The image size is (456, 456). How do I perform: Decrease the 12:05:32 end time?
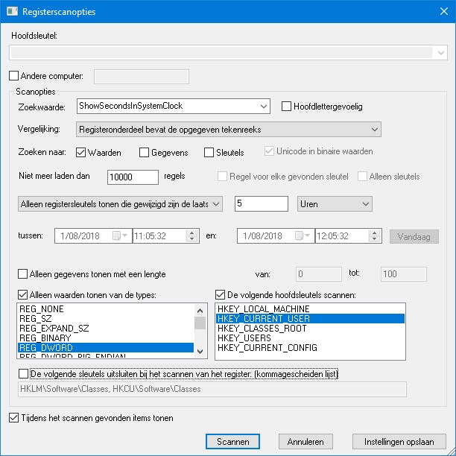(375, 239)
